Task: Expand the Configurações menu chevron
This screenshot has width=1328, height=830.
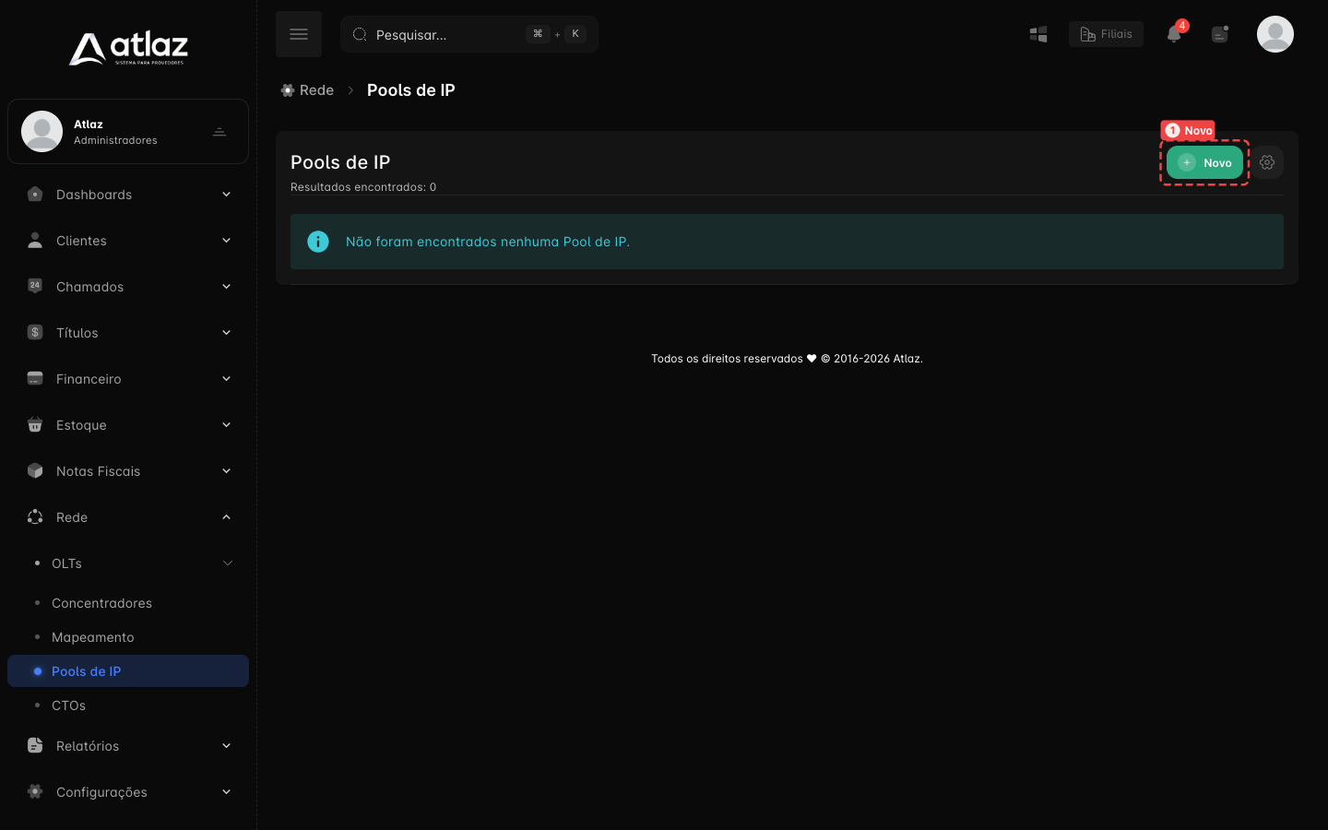Action: coord(226,792)
